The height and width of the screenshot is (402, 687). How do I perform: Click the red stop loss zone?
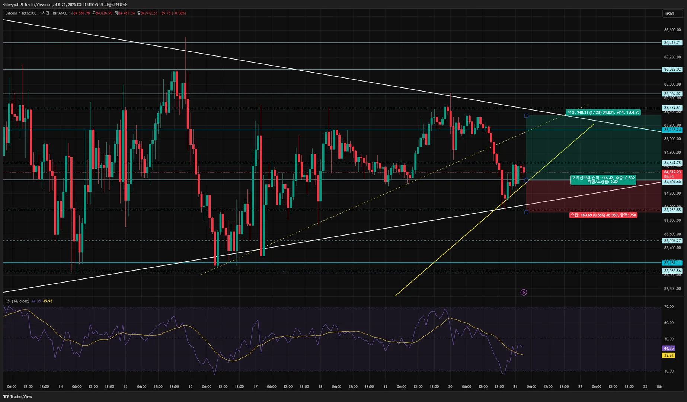tap(594, 196)
